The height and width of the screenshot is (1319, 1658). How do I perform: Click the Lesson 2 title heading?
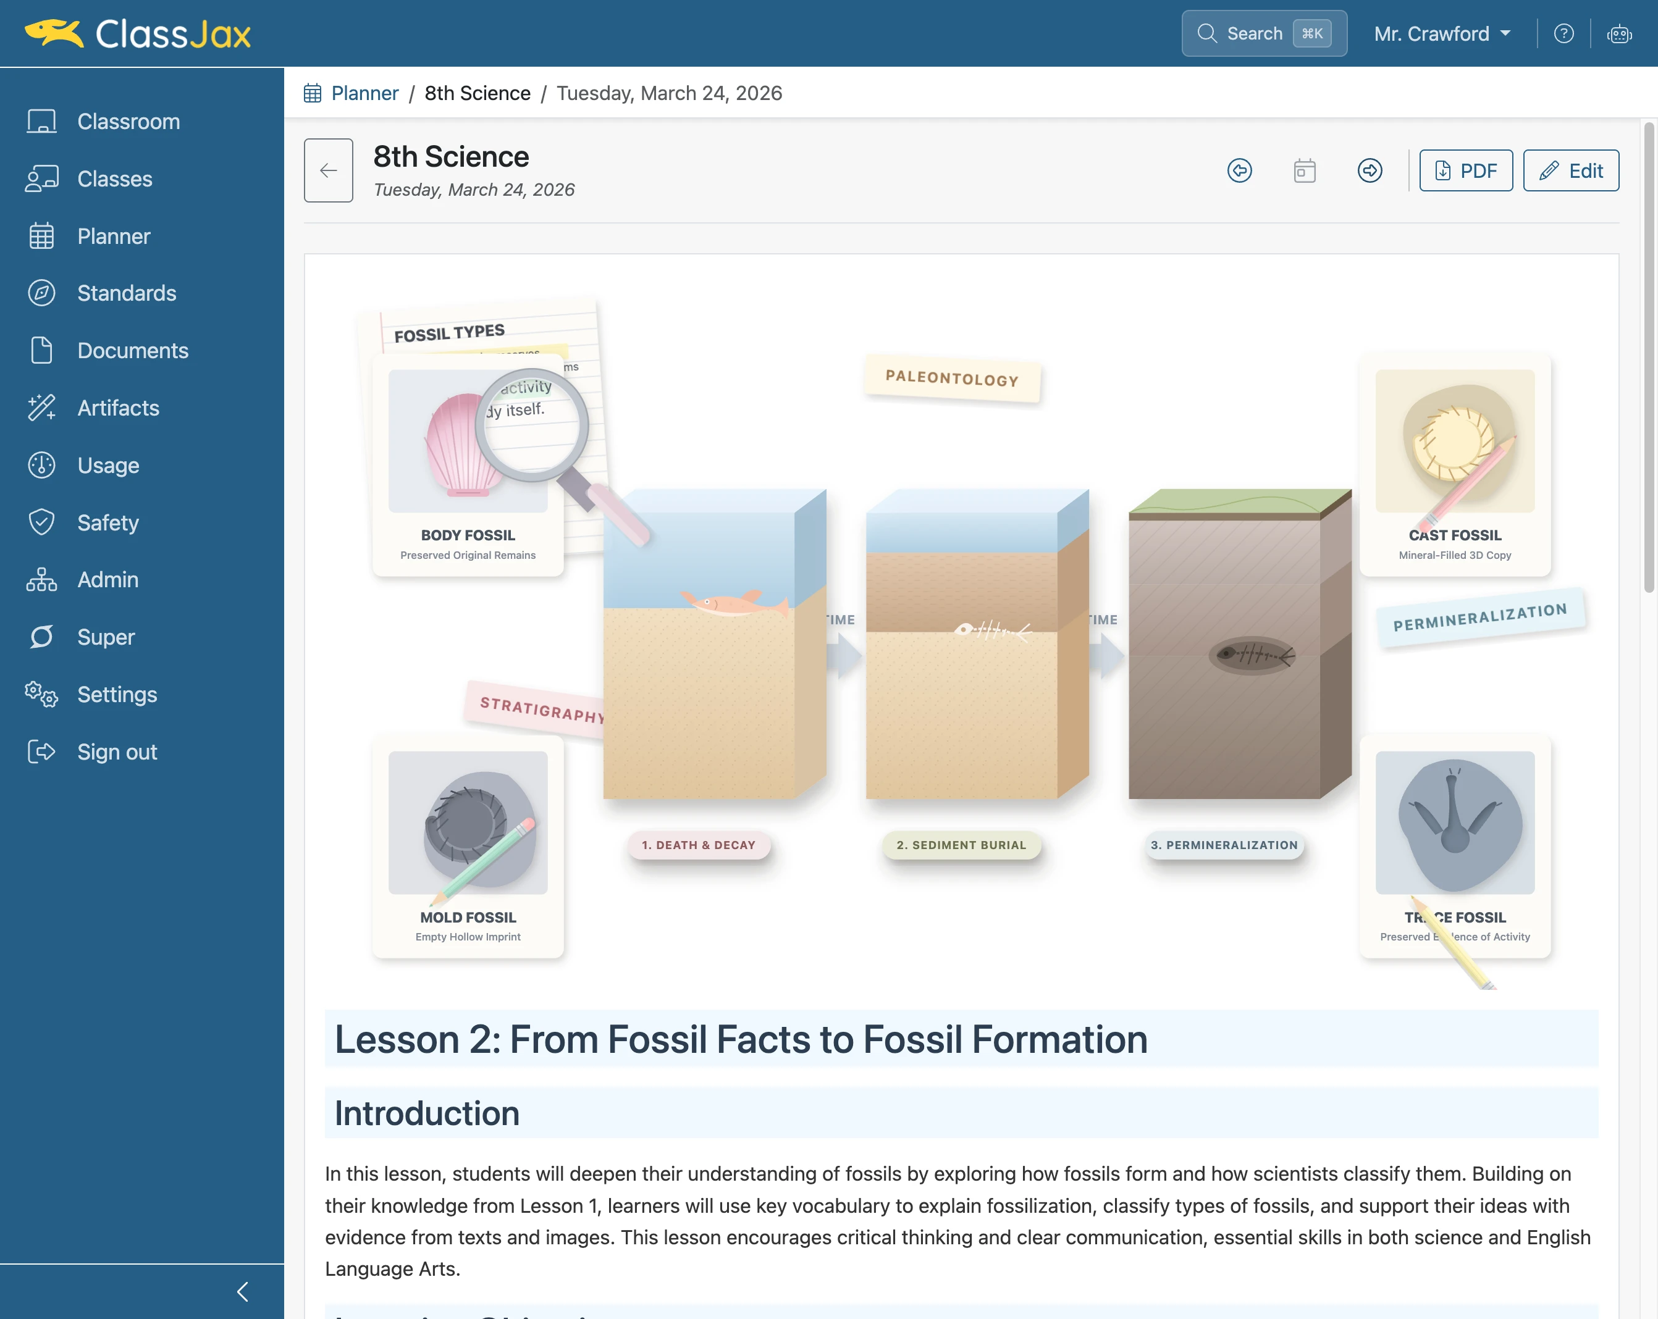741,1039
